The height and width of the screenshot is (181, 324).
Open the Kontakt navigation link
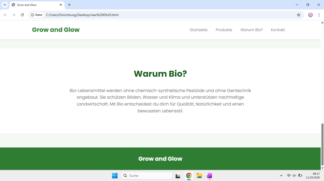[x=278, y=30]
